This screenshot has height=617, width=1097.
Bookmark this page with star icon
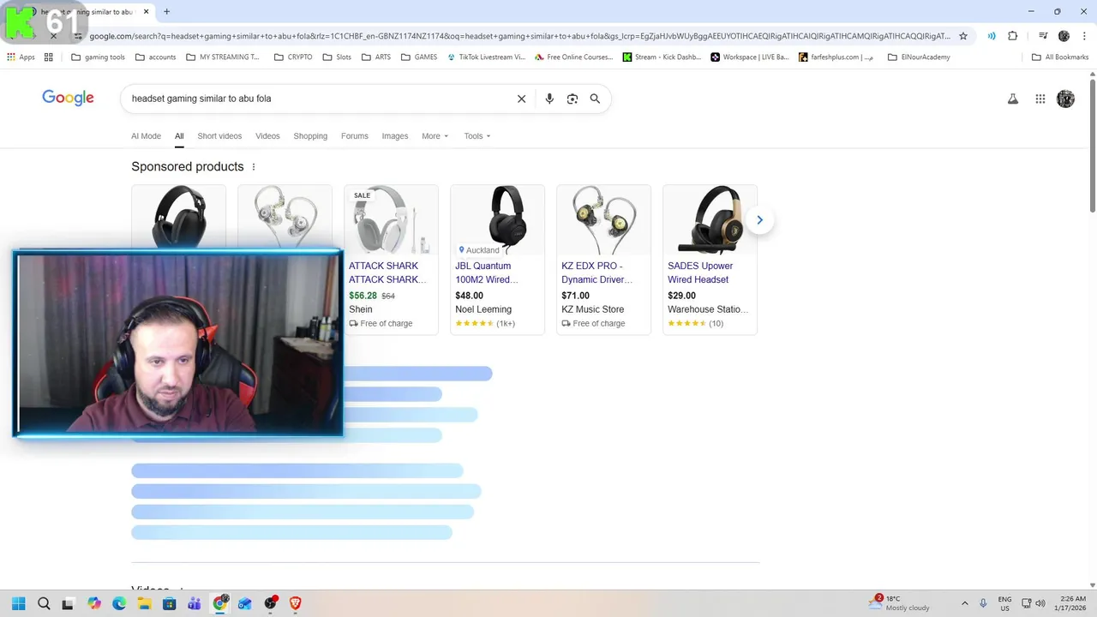pos(963,36)
